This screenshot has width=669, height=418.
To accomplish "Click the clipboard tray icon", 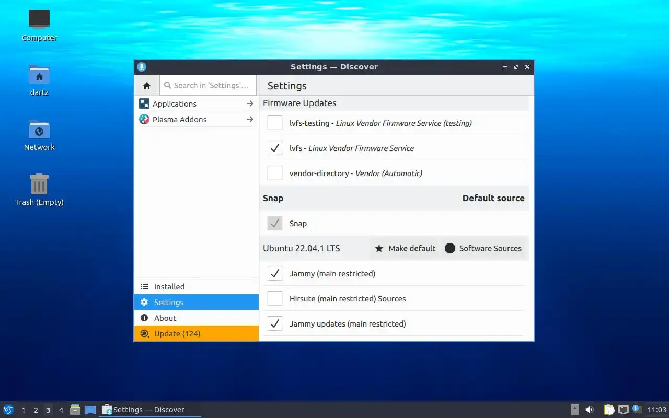I will (609, 410).
